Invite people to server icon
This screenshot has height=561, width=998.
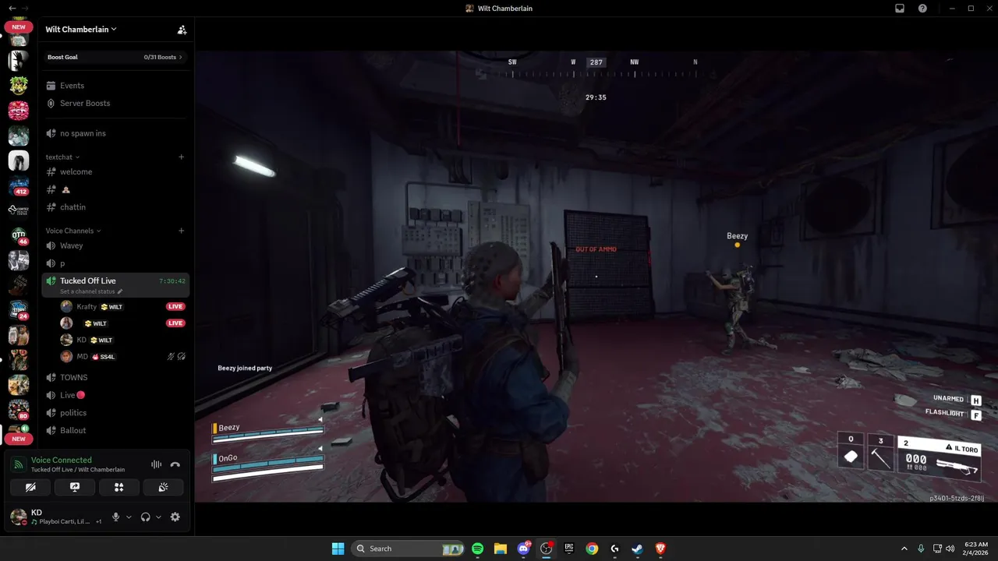click(x=182, y=30)
